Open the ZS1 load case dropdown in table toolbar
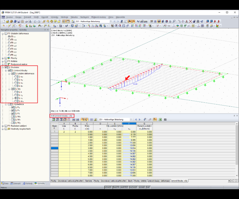The image size is (239, 199). [x=131, y=119]
